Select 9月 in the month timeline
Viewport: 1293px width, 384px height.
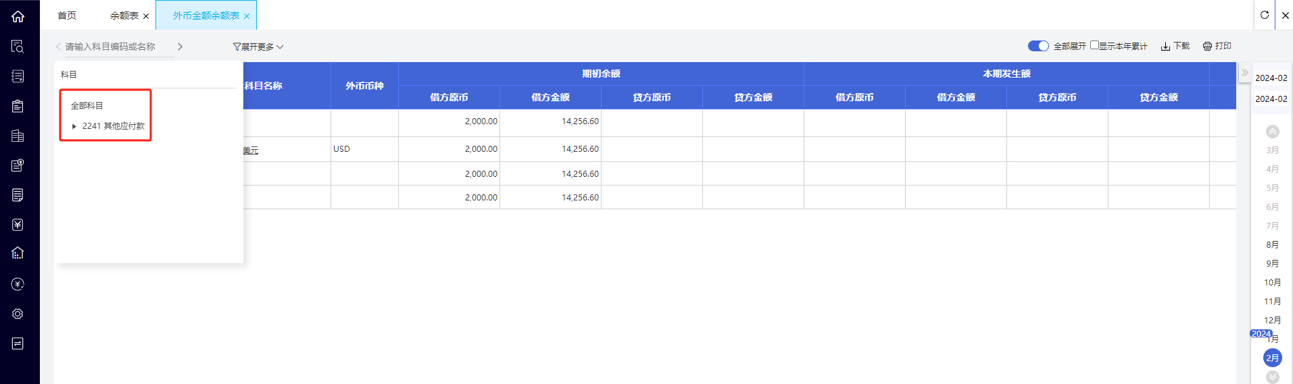coord(1273,263)
